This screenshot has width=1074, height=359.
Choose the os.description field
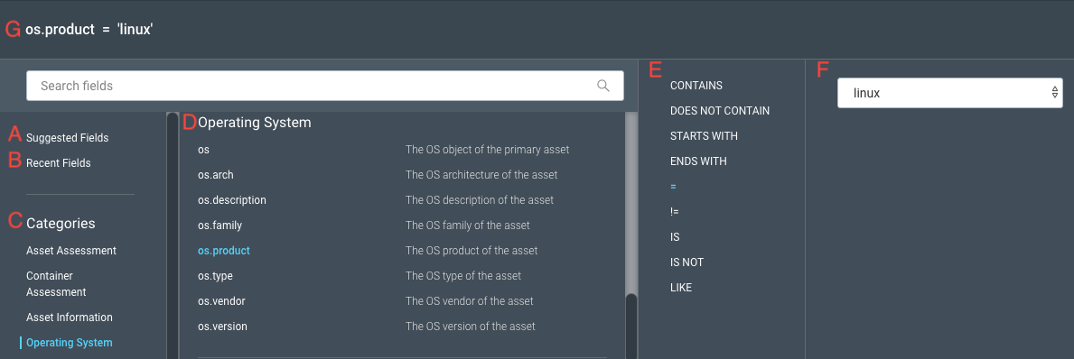232,199
